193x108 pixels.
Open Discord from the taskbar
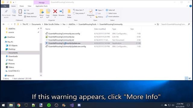79,105
